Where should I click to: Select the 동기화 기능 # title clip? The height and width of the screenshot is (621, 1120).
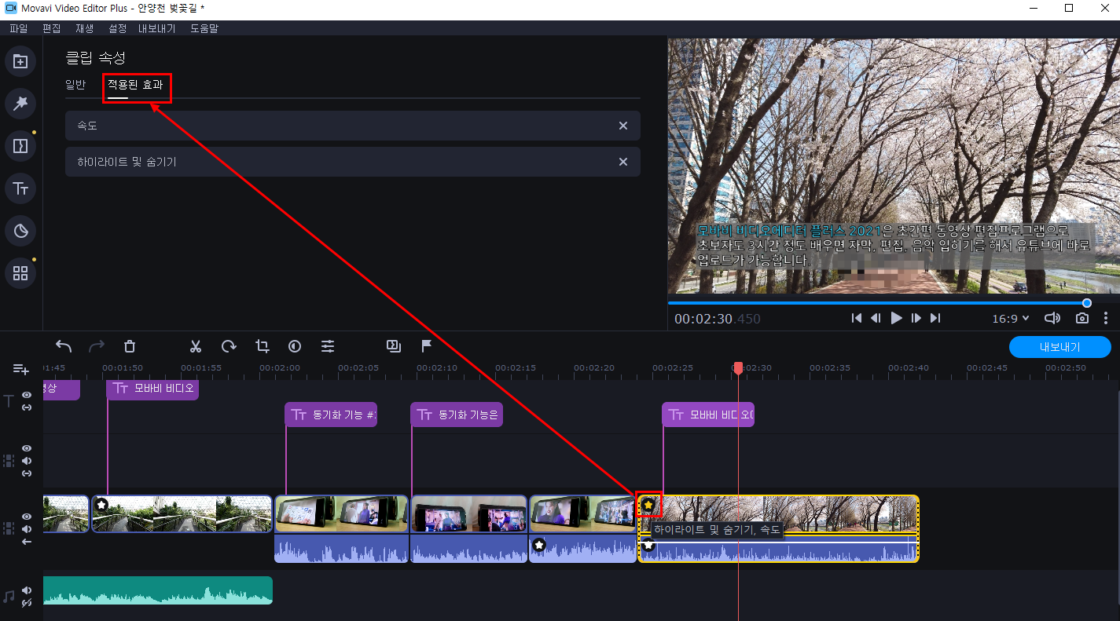(331, 415)
